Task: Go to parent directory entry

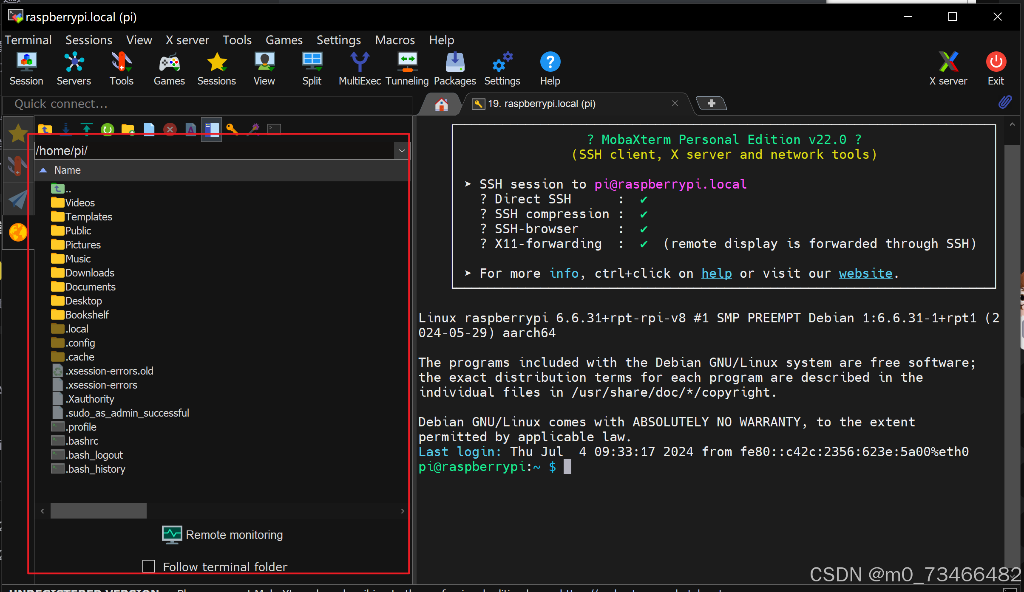Action: [62, 189]
